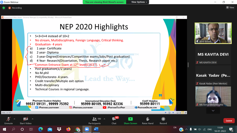Click the Windows Start button
The image size is (237, 133).
pos(4,129)
